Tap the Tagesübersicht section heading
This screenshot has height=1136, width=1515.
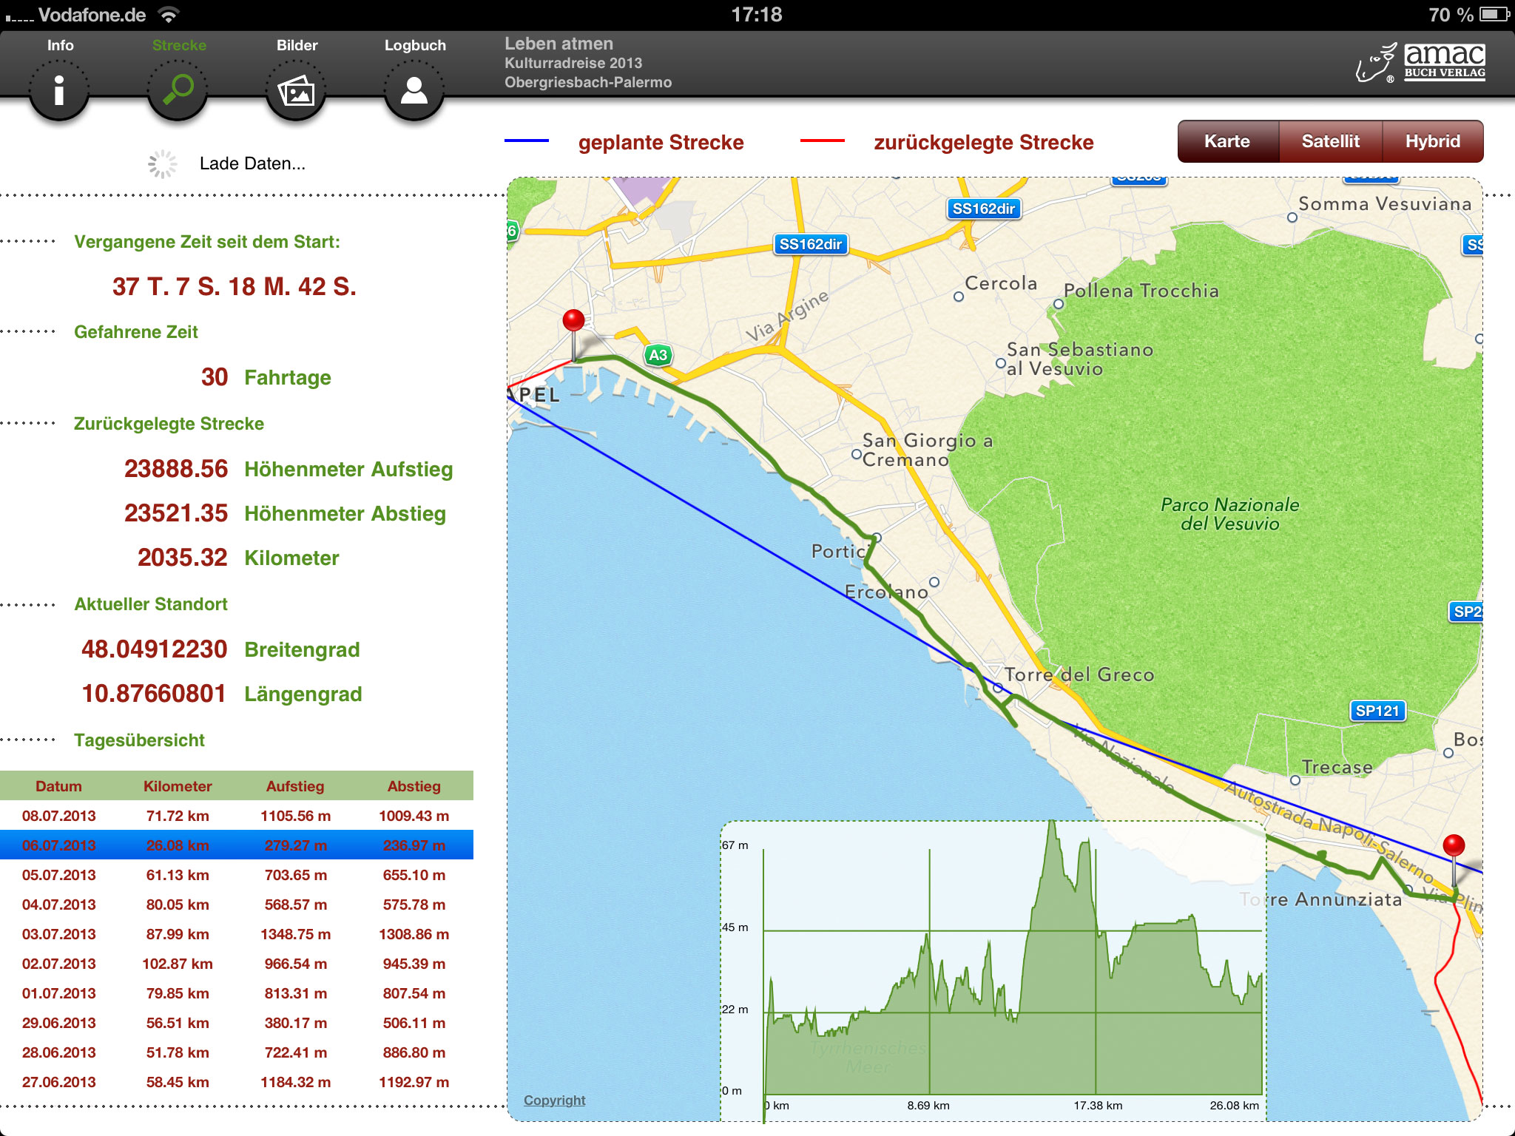coord(139,740)
